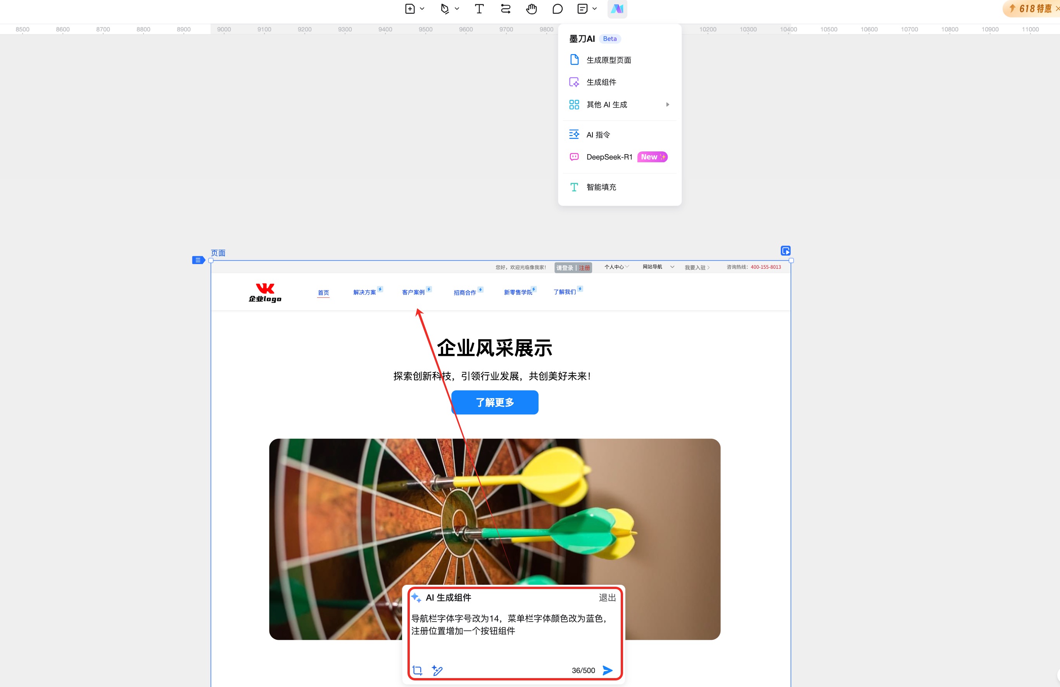The width and height of the screenshot is (1060, 687).
Task: Open 其他 AI 生成 submenu
Action: (620, 105)
